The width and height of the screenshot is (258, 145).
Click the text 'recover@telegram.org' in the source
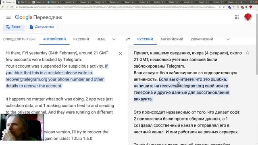26,79
